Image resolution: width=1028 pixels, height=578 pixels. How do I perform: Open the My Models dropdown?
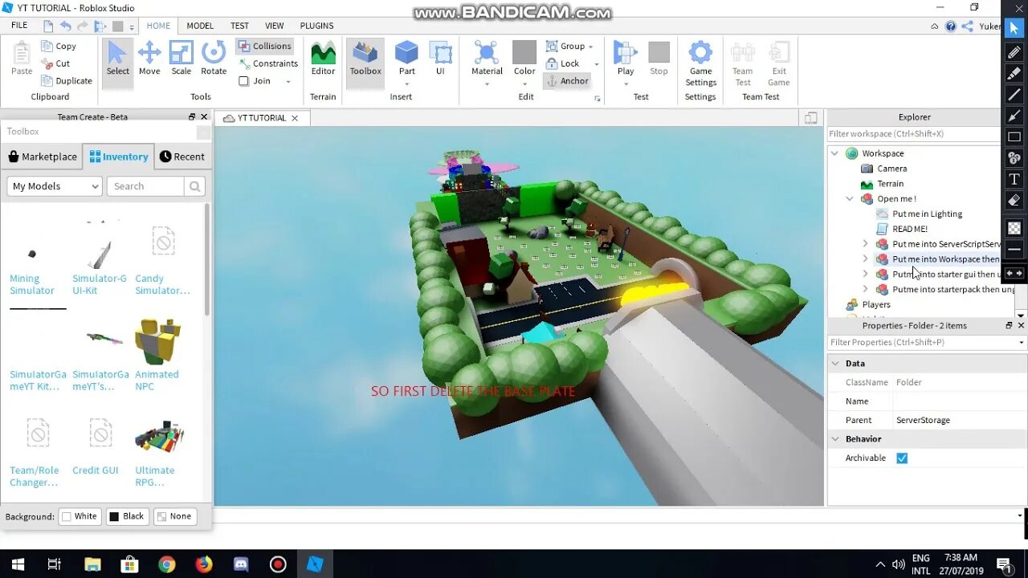55,186
